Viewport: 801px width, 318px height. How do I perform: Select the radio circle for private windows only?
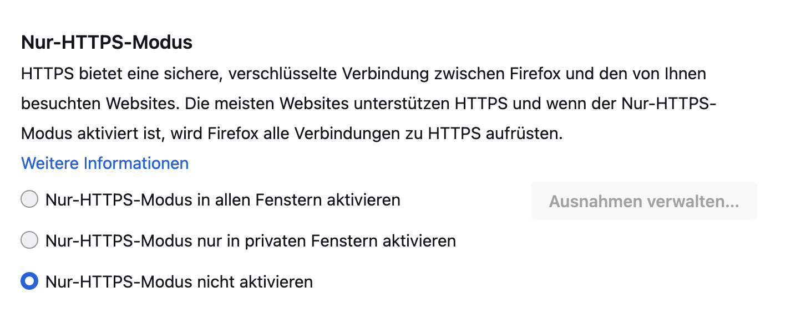point(29,240)
